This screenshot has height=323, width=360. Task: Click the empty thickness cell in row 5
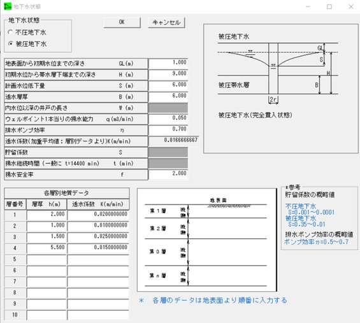47,259
